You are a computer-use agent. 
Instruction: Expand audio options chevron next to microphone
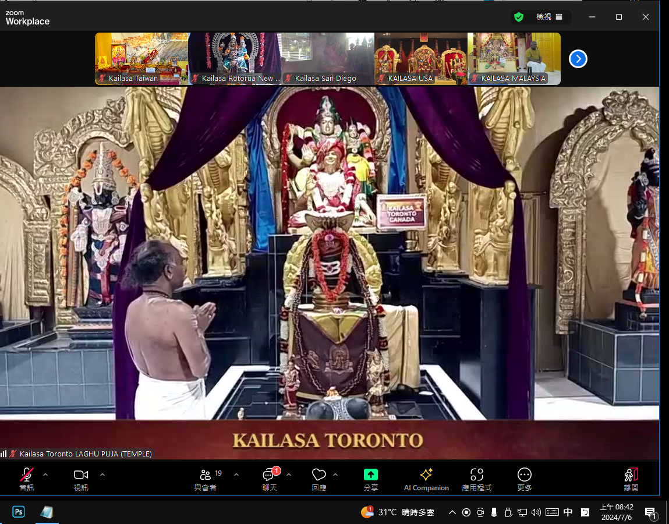45,475
